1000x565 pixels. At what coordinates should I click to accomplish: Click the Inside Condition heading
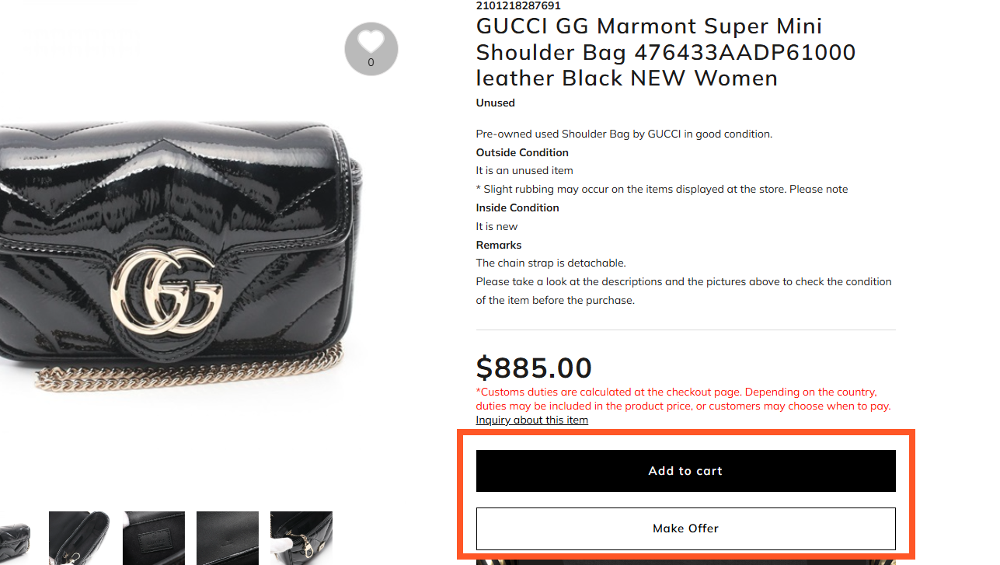(x=517, y=208)
